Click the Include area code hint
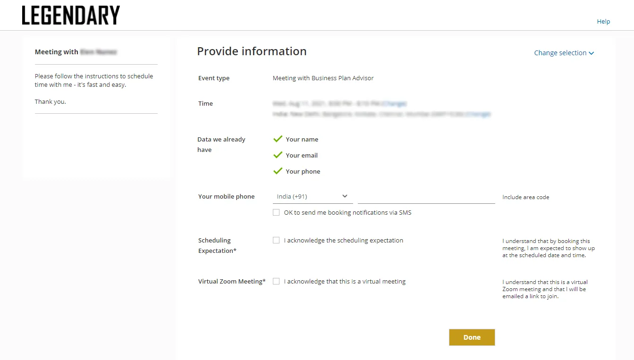Screen dimensions: 634x360 tap(526, 197)
